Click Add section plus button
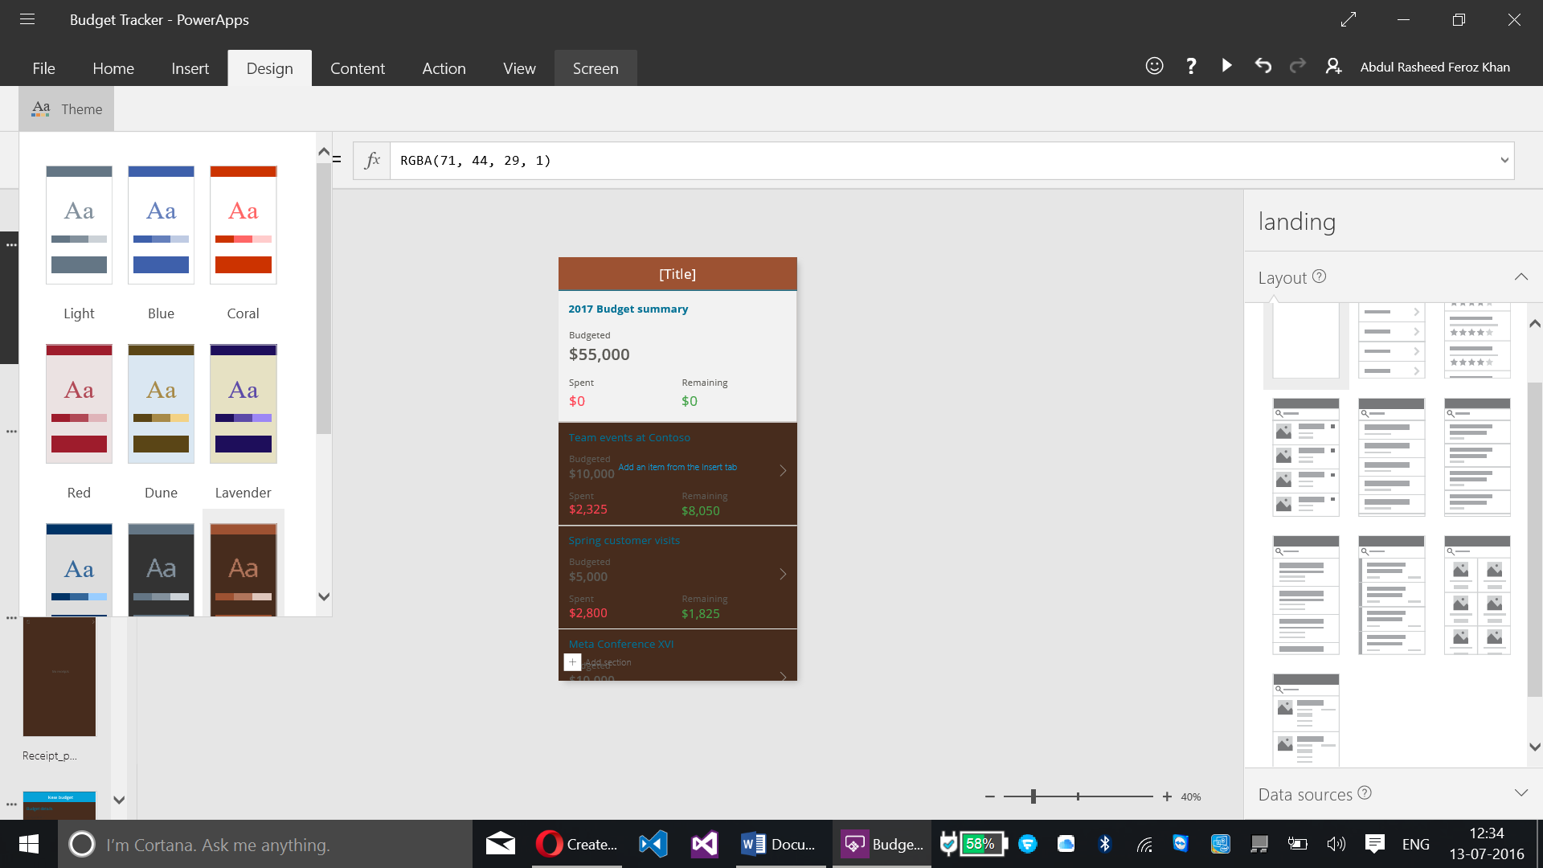Image resolution: width=1543 pixels, height=868 pixels. pyautogui.click(x=572, y=662)
